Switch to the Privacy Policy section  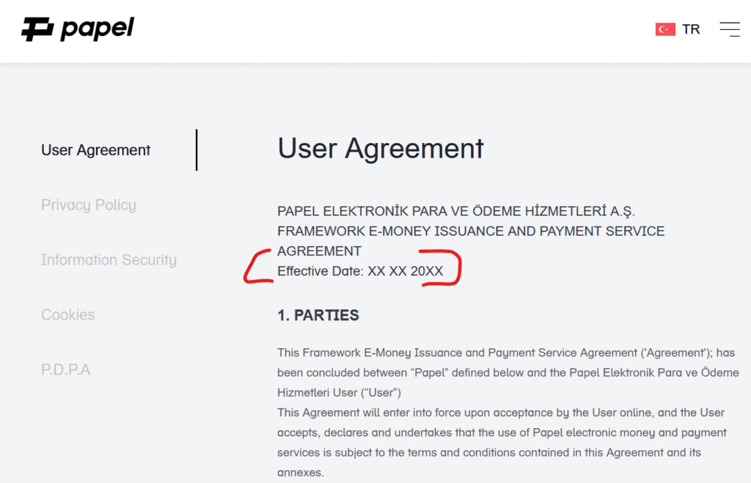point(88,205)
